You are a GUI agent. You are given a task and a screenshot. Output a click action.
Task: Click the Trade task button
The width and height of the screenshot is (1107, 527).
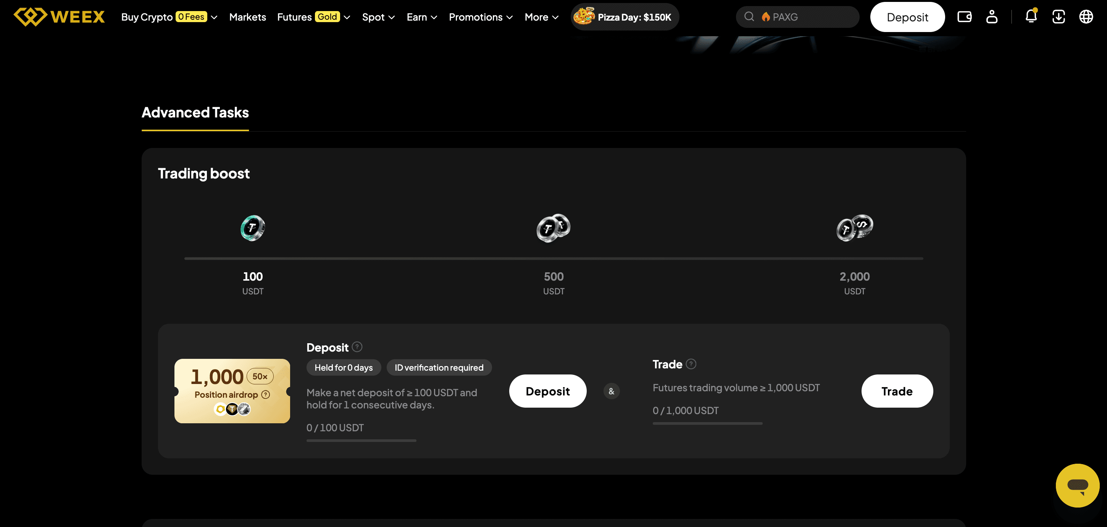tap(897, 391)
